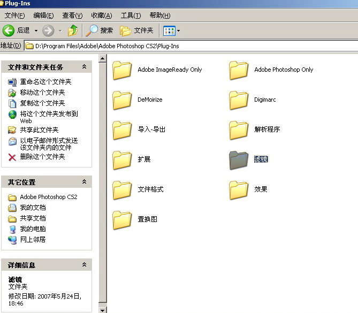This screenshot has width=358, height=313.
Task: Click the red X delete icon
Action: [x=12, y=157]
